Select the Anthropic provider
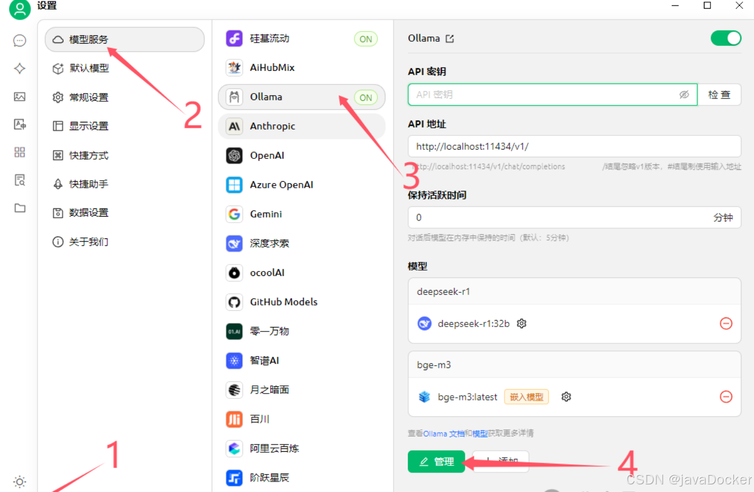This screenshot has height=492, width=754. tap(302, 126)
